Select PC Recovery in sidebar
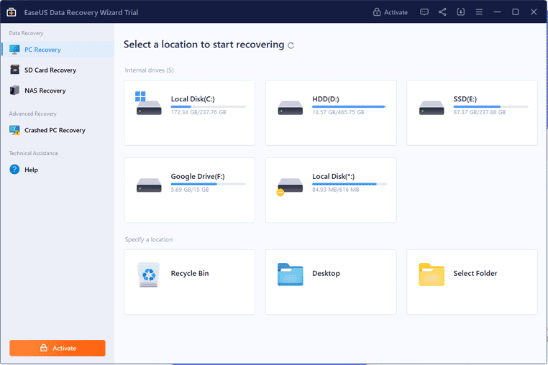 pyautogui.click(x=58, y=50)
